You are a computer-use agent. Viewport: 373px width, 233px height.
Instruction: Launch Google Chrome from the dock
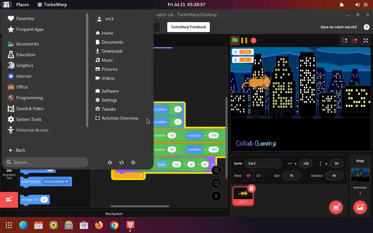click(114, 225)
